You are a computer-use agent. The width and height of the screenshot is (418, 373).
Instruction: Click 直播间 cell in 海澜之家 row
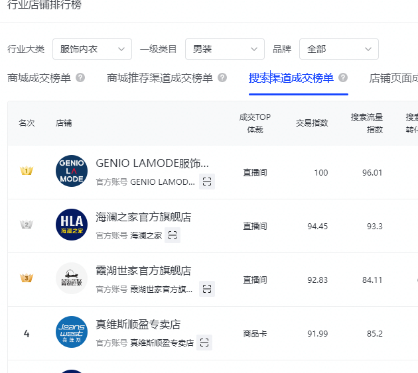click(255, 227)
